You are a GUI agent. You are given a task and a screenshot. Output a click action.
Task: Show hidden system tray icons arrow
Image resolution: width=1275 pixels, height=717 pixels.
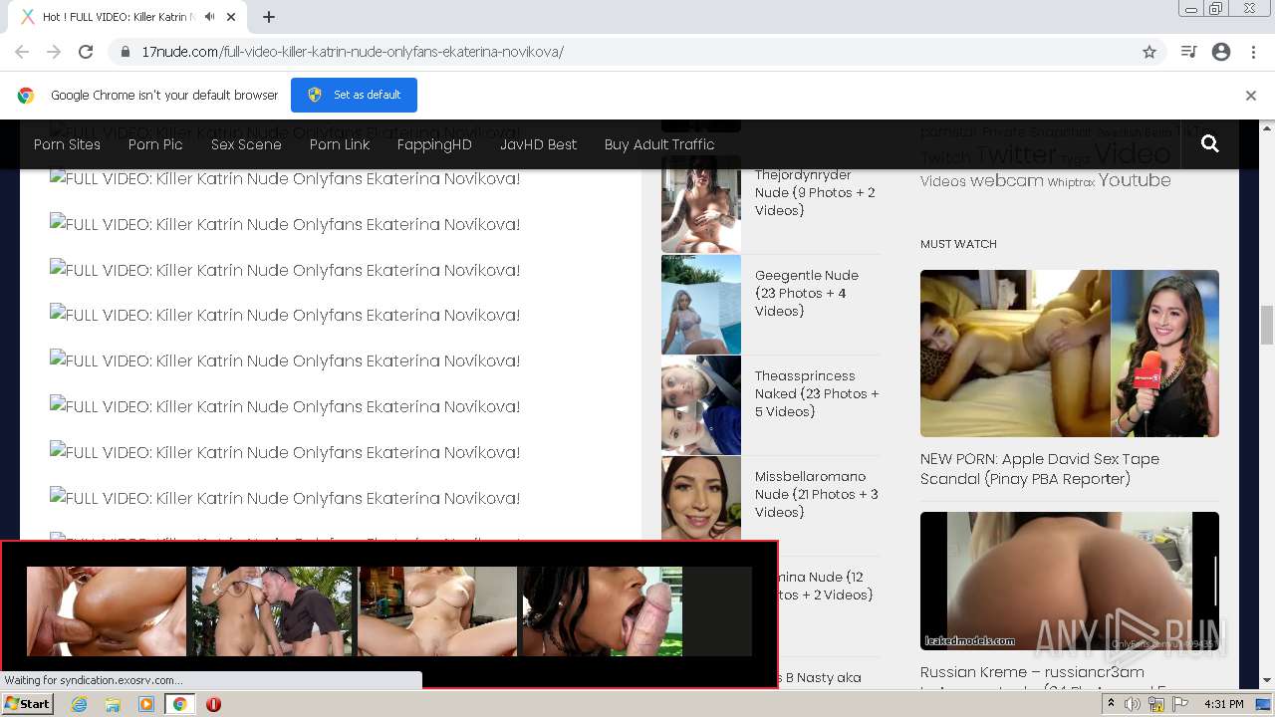pyautogui.click(x=1112, y=704)
